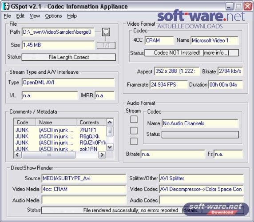
Task: Click the down arrow of metadata list scrollbar
Action: click(x=110, y=147)
